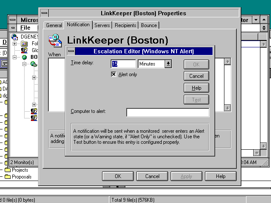Click the Administrator right pane scroll down arrow
This screenshot has height=203, width=271.
pos(263,146)
